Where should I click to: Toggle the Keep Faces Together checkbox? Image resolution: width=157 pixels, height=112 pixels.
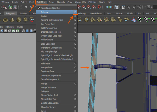tap(38, 8)
